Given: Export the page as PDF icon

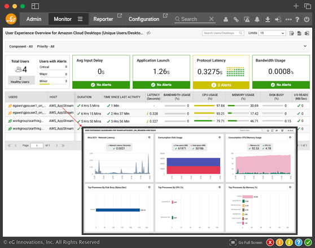Looking at the screenshot, I should [299, 33].
